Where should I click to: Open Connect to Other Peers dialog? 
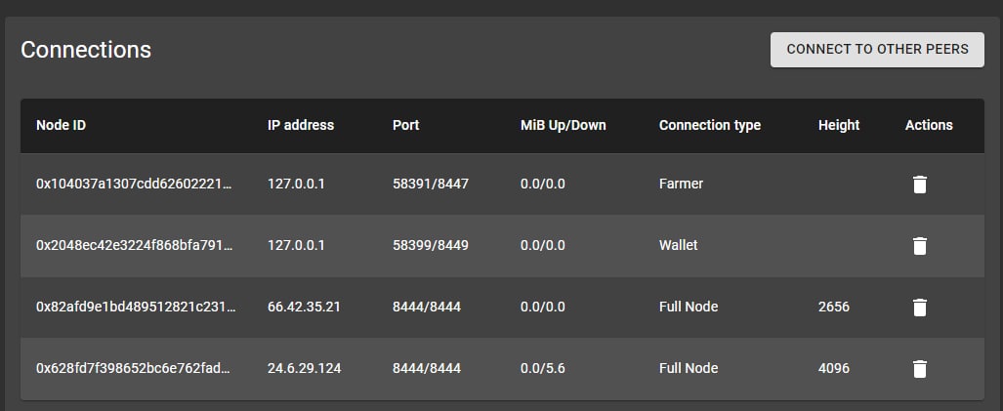[877, 49]
